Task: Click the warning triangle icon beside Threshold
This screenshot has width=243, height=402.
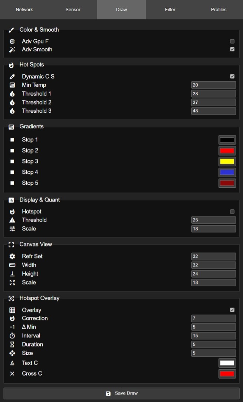Action: (x=12, y=220)
